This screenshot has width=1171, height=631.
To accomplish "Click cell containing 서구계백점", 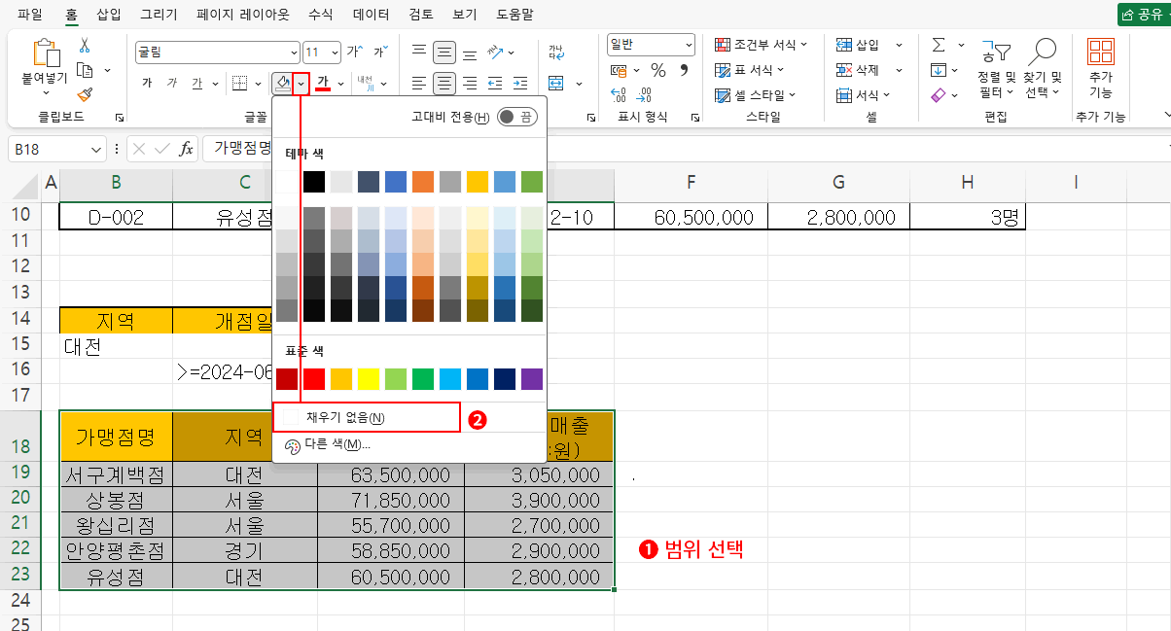I will pyautogui.click(x=116, y=474).
